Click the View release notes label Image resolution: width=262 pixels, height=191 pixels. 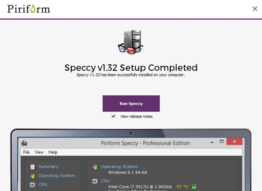click(x=137, y=116)
